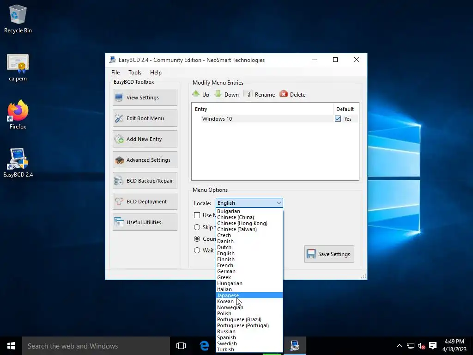Choose Chinese (China) locale
The width and height of the screenshot is (473, 355).
pos(249,217)
